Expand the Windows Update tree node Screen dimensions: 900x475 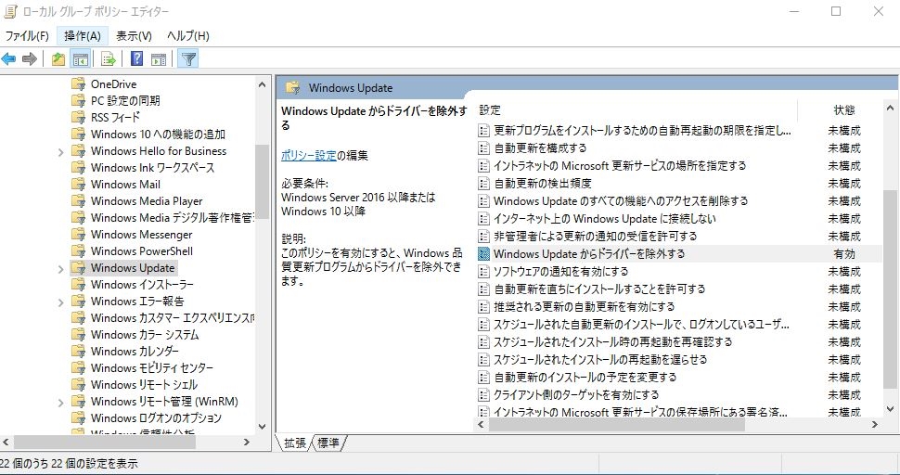coord(61,269)
